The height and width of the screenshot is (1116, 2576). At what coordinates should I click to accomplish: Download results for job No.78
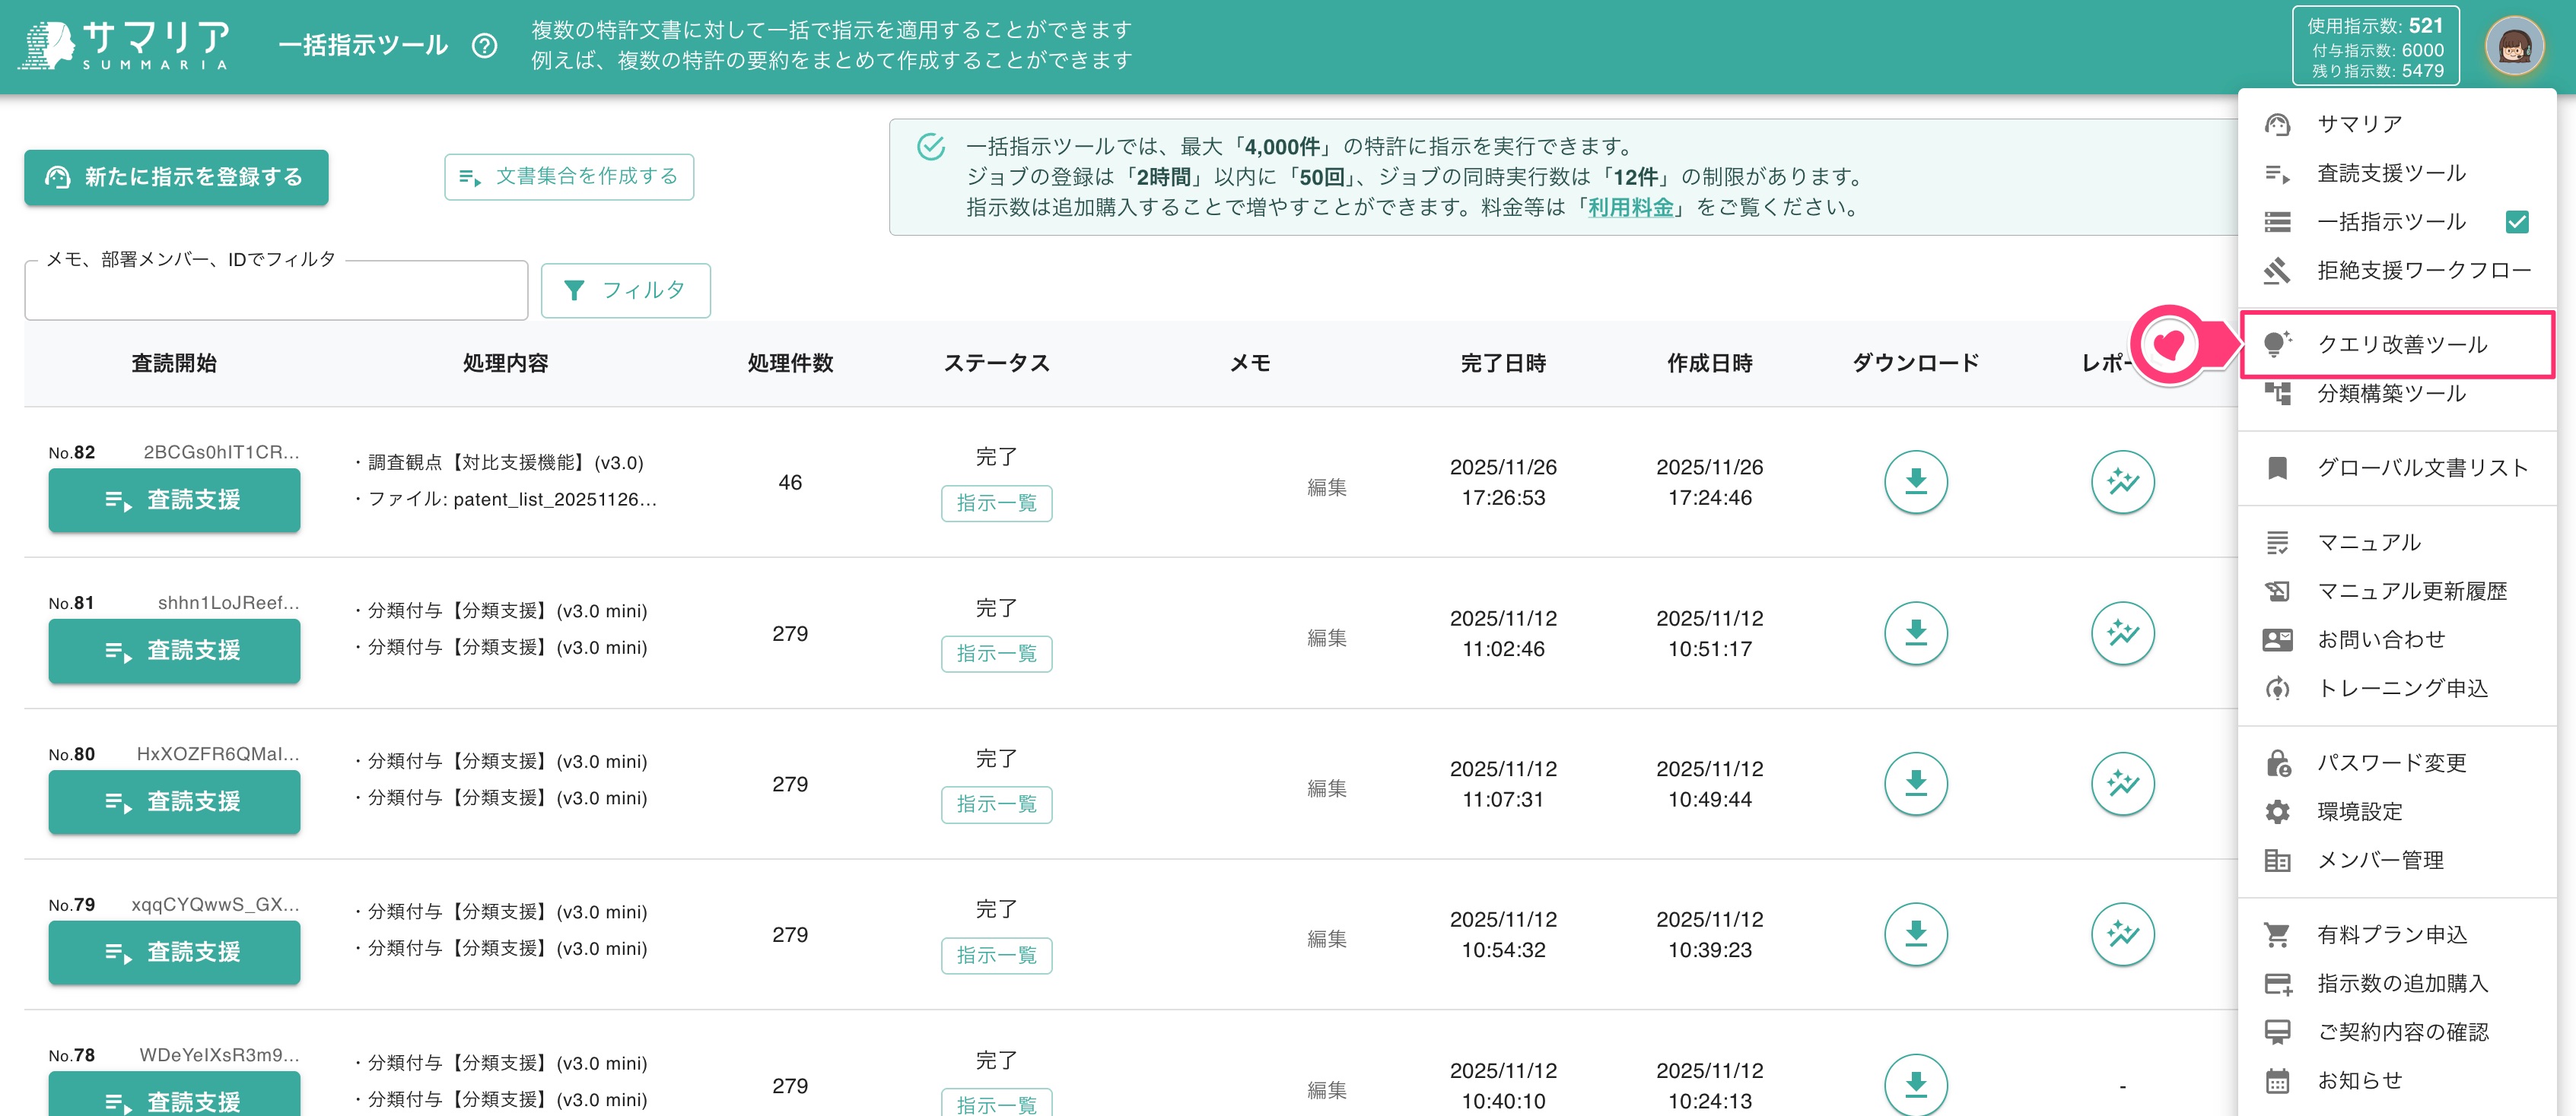pos(1915,1085)
